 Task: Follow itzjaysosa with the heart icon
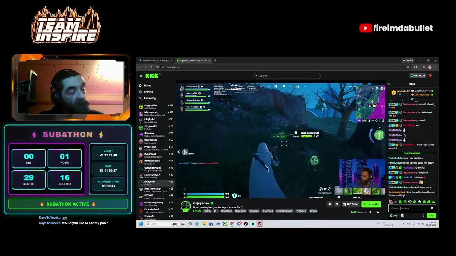[x=337, y=204]
